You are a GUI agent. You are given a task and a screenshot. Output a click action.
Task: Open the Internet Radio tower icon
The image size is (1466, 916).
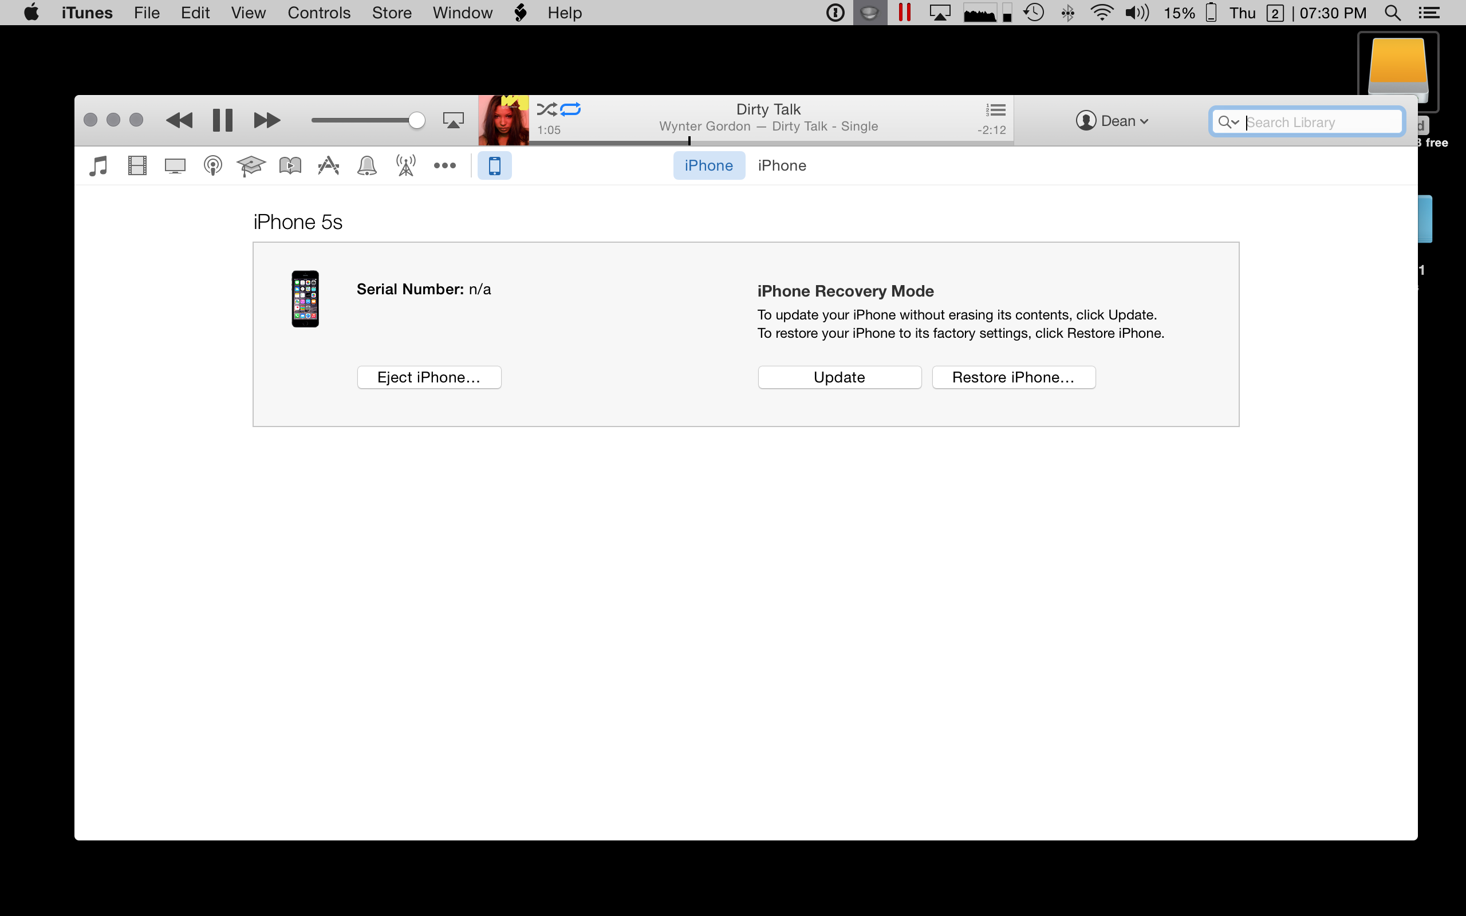click(406, 165)
